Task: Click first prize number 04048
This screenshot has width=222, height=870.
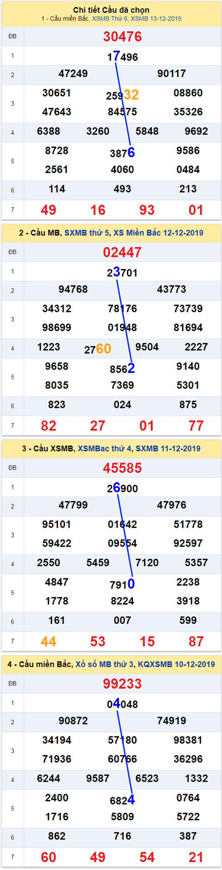Action: point(123,704)
